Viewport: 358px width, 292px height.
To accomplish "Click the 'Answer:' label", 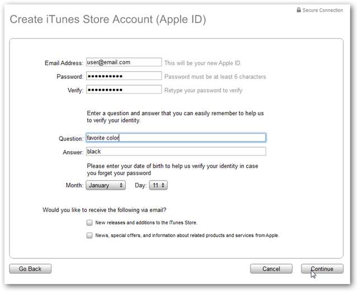I will click(73, 152).
